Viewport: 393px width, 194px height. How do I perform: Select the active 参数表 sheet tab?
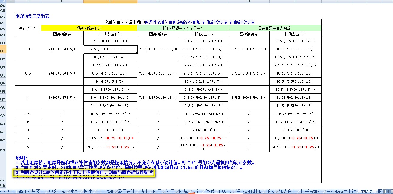[367, 191]
